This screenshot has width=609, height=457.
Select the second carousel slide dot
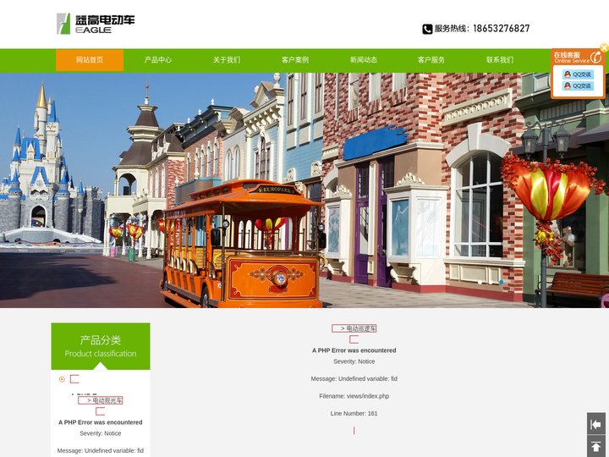[491, 282]
